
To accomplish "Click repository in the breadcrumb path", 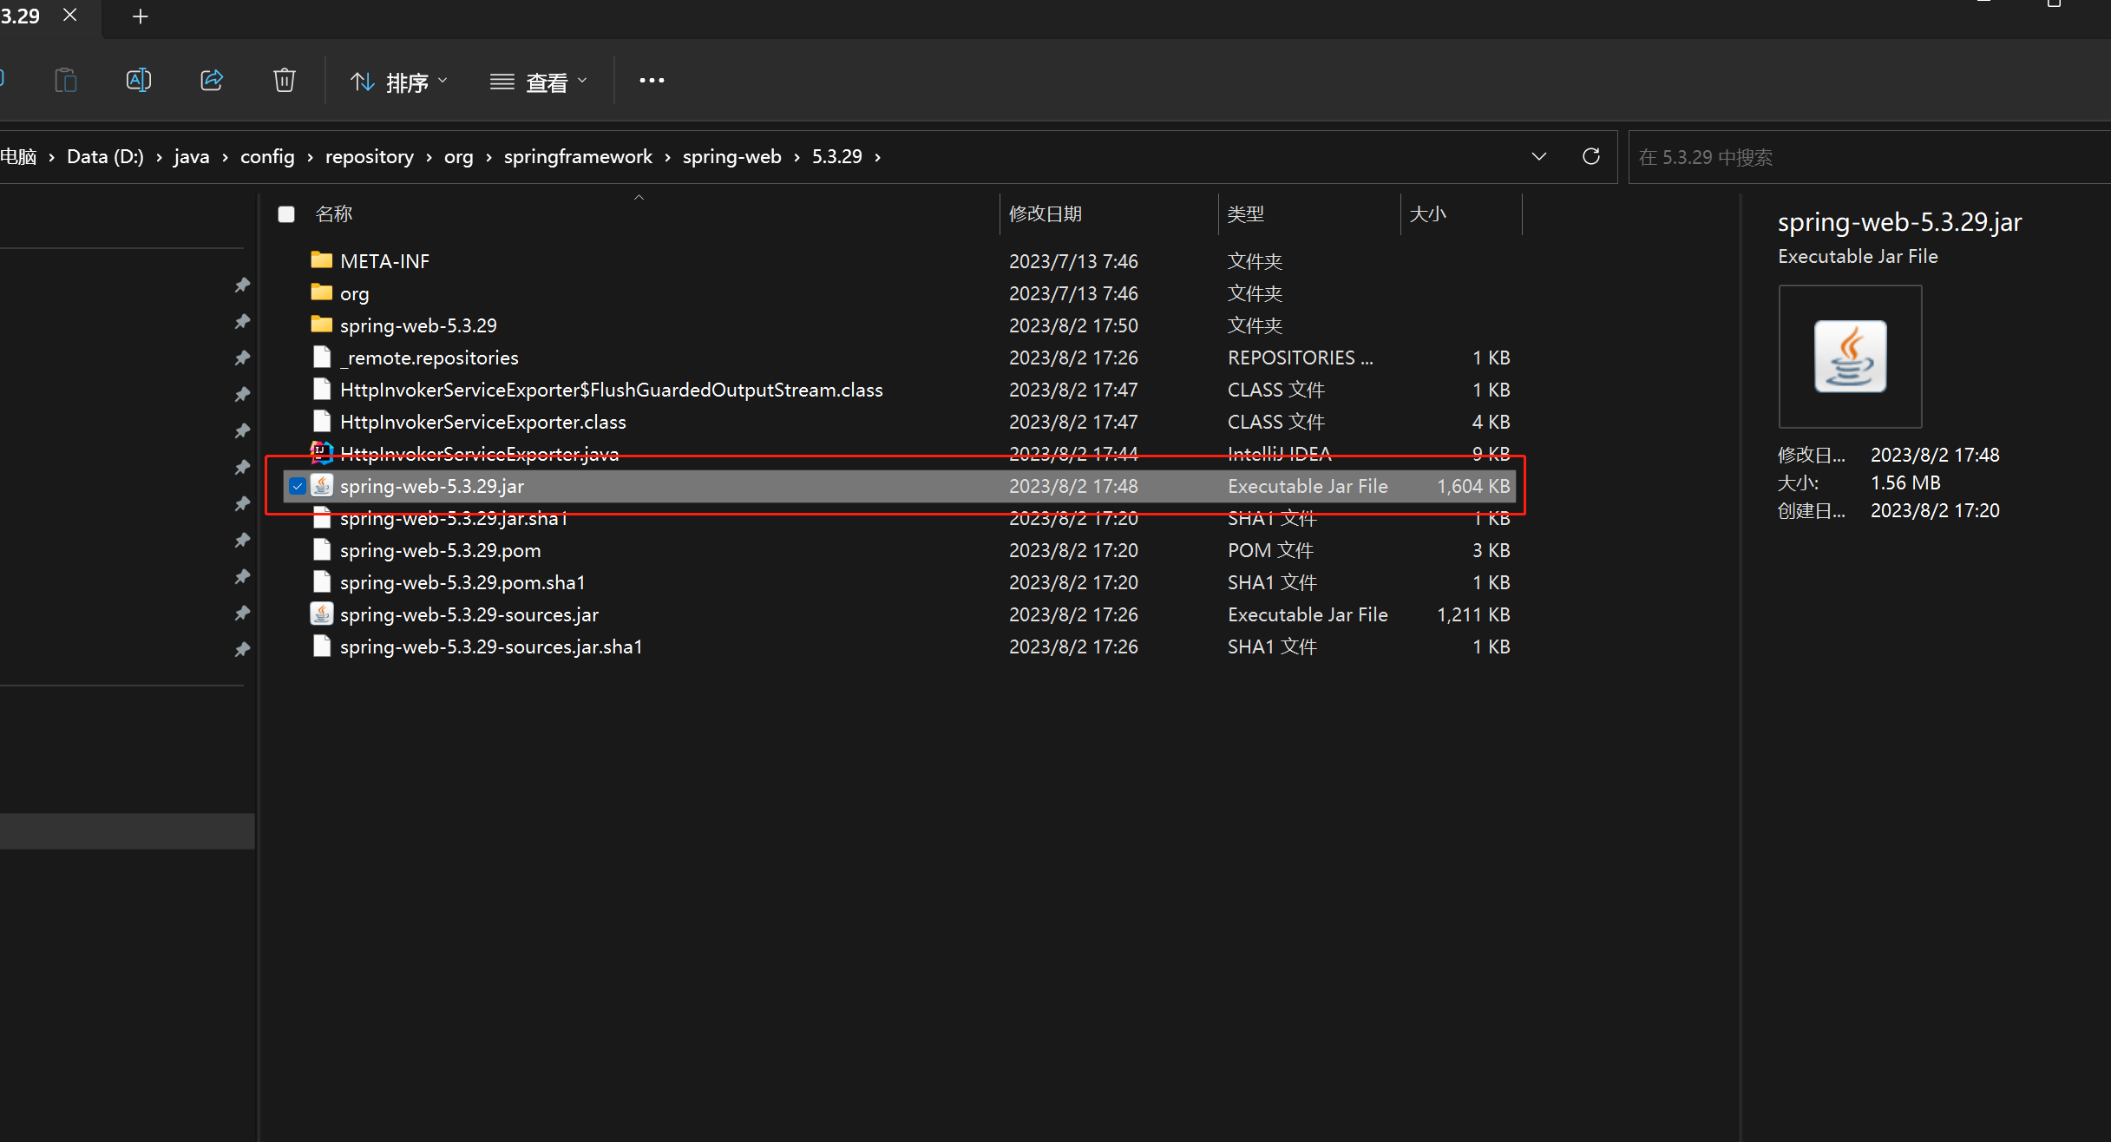I will point(369,156).
